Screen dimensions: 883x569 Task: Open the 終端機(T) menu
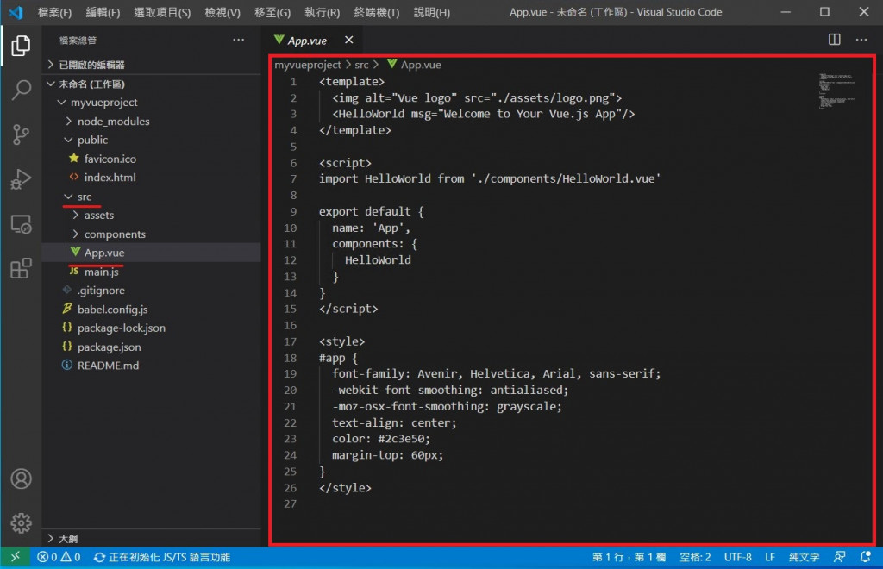[x=377, y=12]
